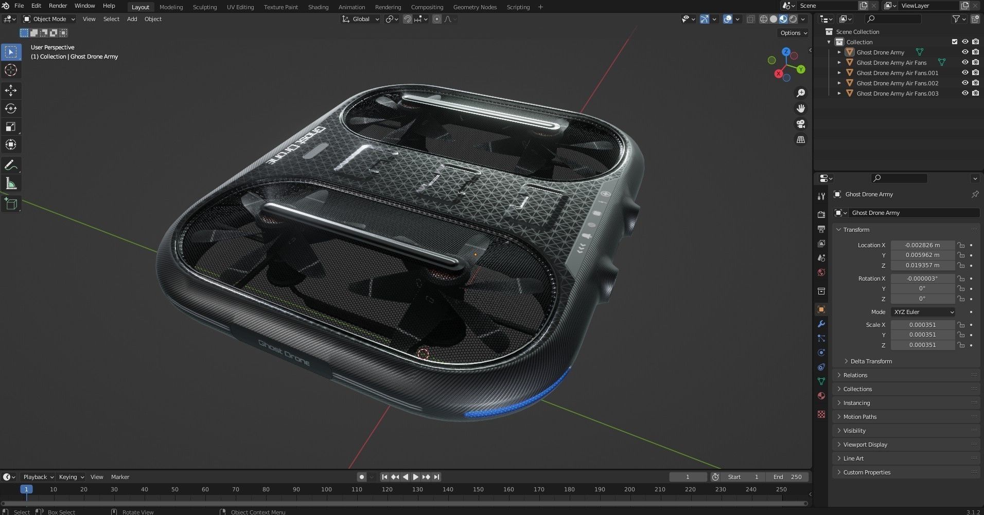
Task: Click the viewport zoom magnifier icon
Action: pos(801,93)
